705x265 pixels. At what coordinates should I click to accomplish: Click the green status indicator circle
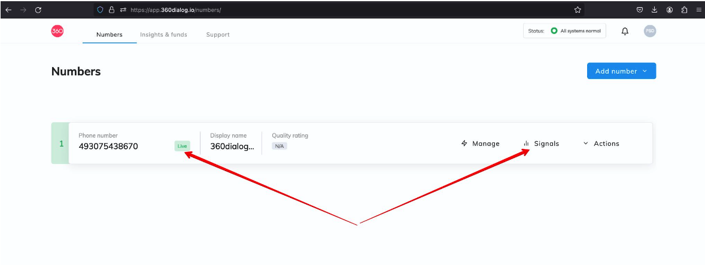(554, 31)
